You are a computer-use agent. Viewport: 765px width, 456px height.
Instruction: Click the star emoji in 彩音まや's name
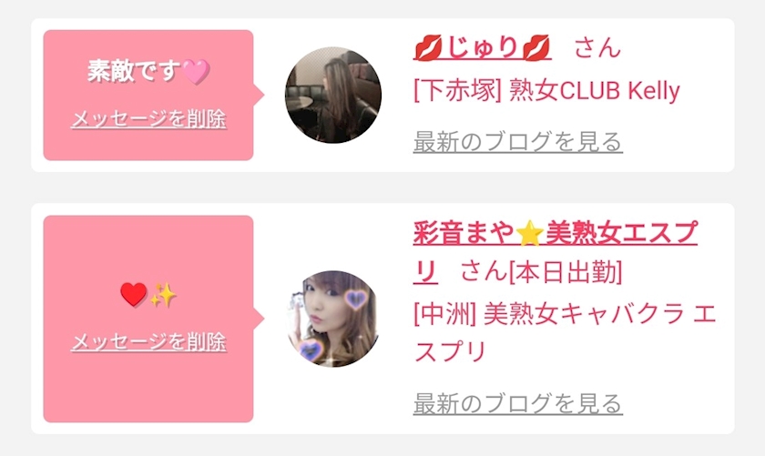[529, 233]
